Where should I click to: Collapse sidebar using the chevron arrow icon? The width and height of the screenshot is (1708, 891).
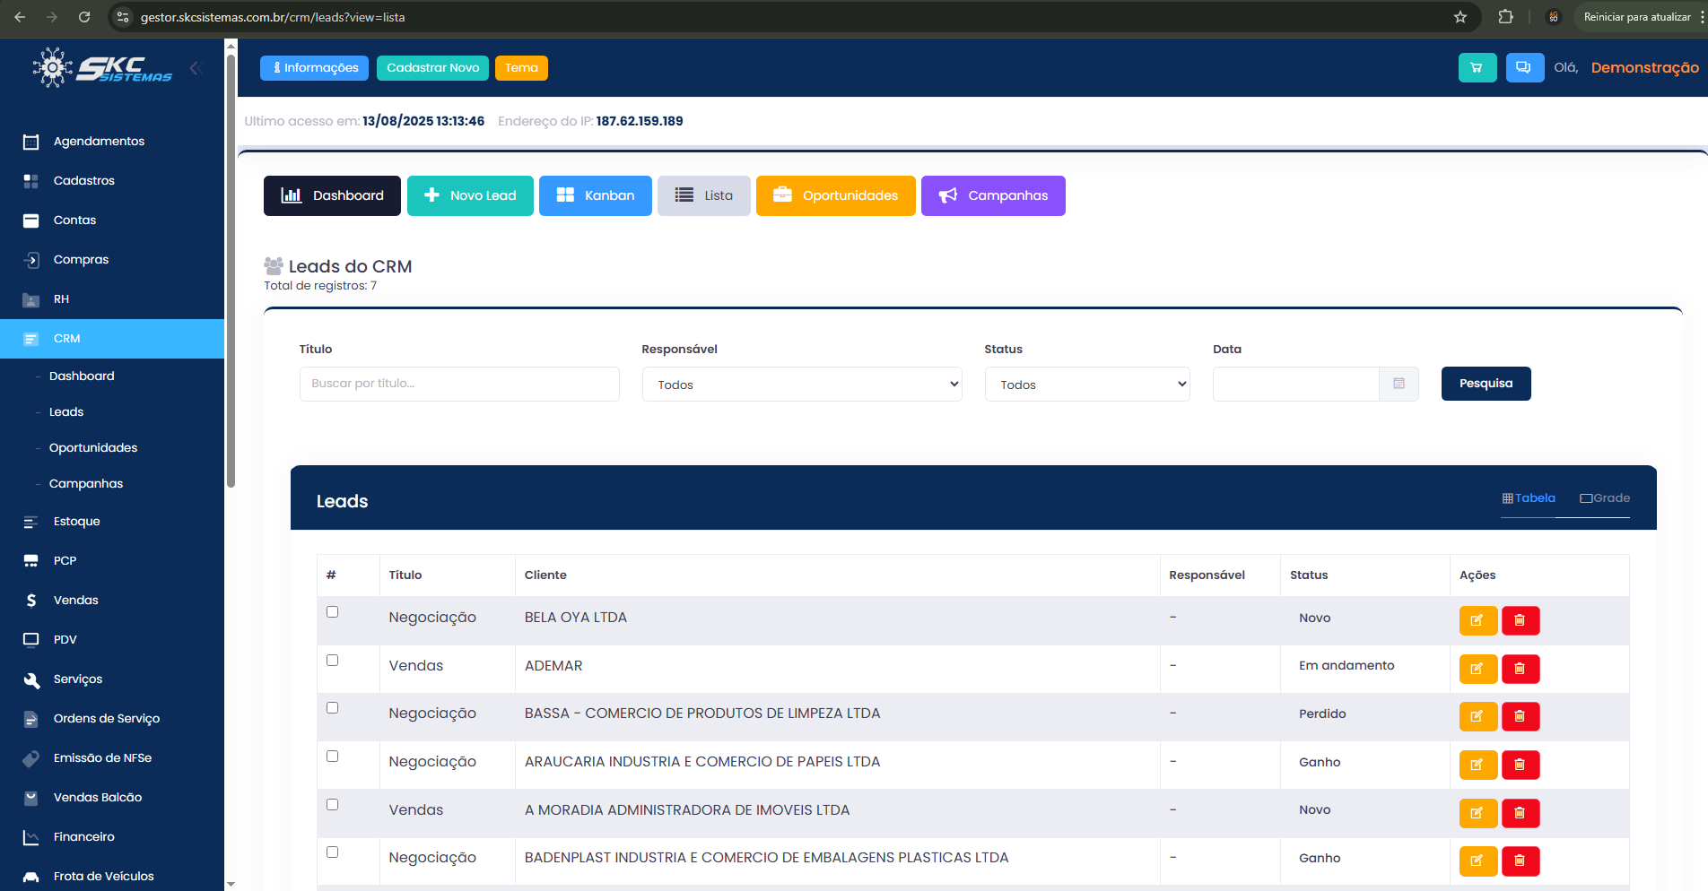(x=196, y=68)
